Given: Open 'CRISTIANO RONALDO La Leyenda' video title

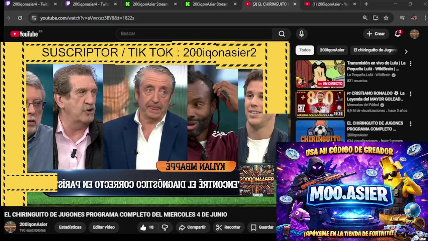Looking at the screenshot, I should (376, 96).
